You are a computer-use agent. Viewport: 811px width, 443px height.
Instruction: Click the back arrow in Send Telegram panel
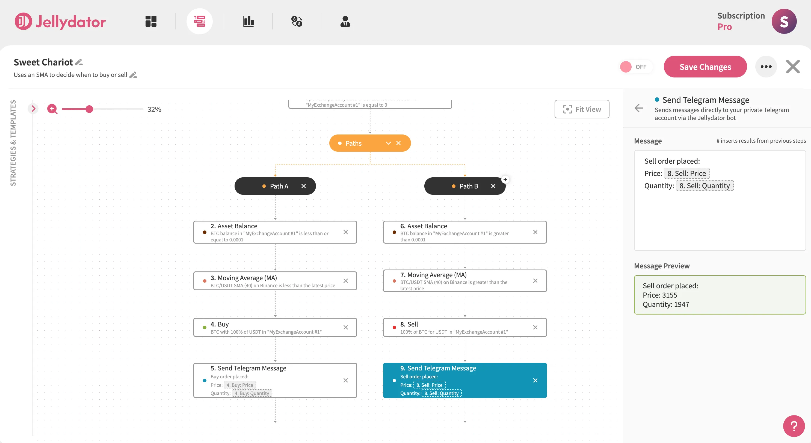pos(639,108)
